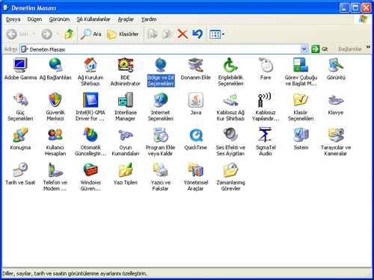This screenshot has height=280, width=374.
Task: Open the Views dropdown button
Action: pos(217,34)
